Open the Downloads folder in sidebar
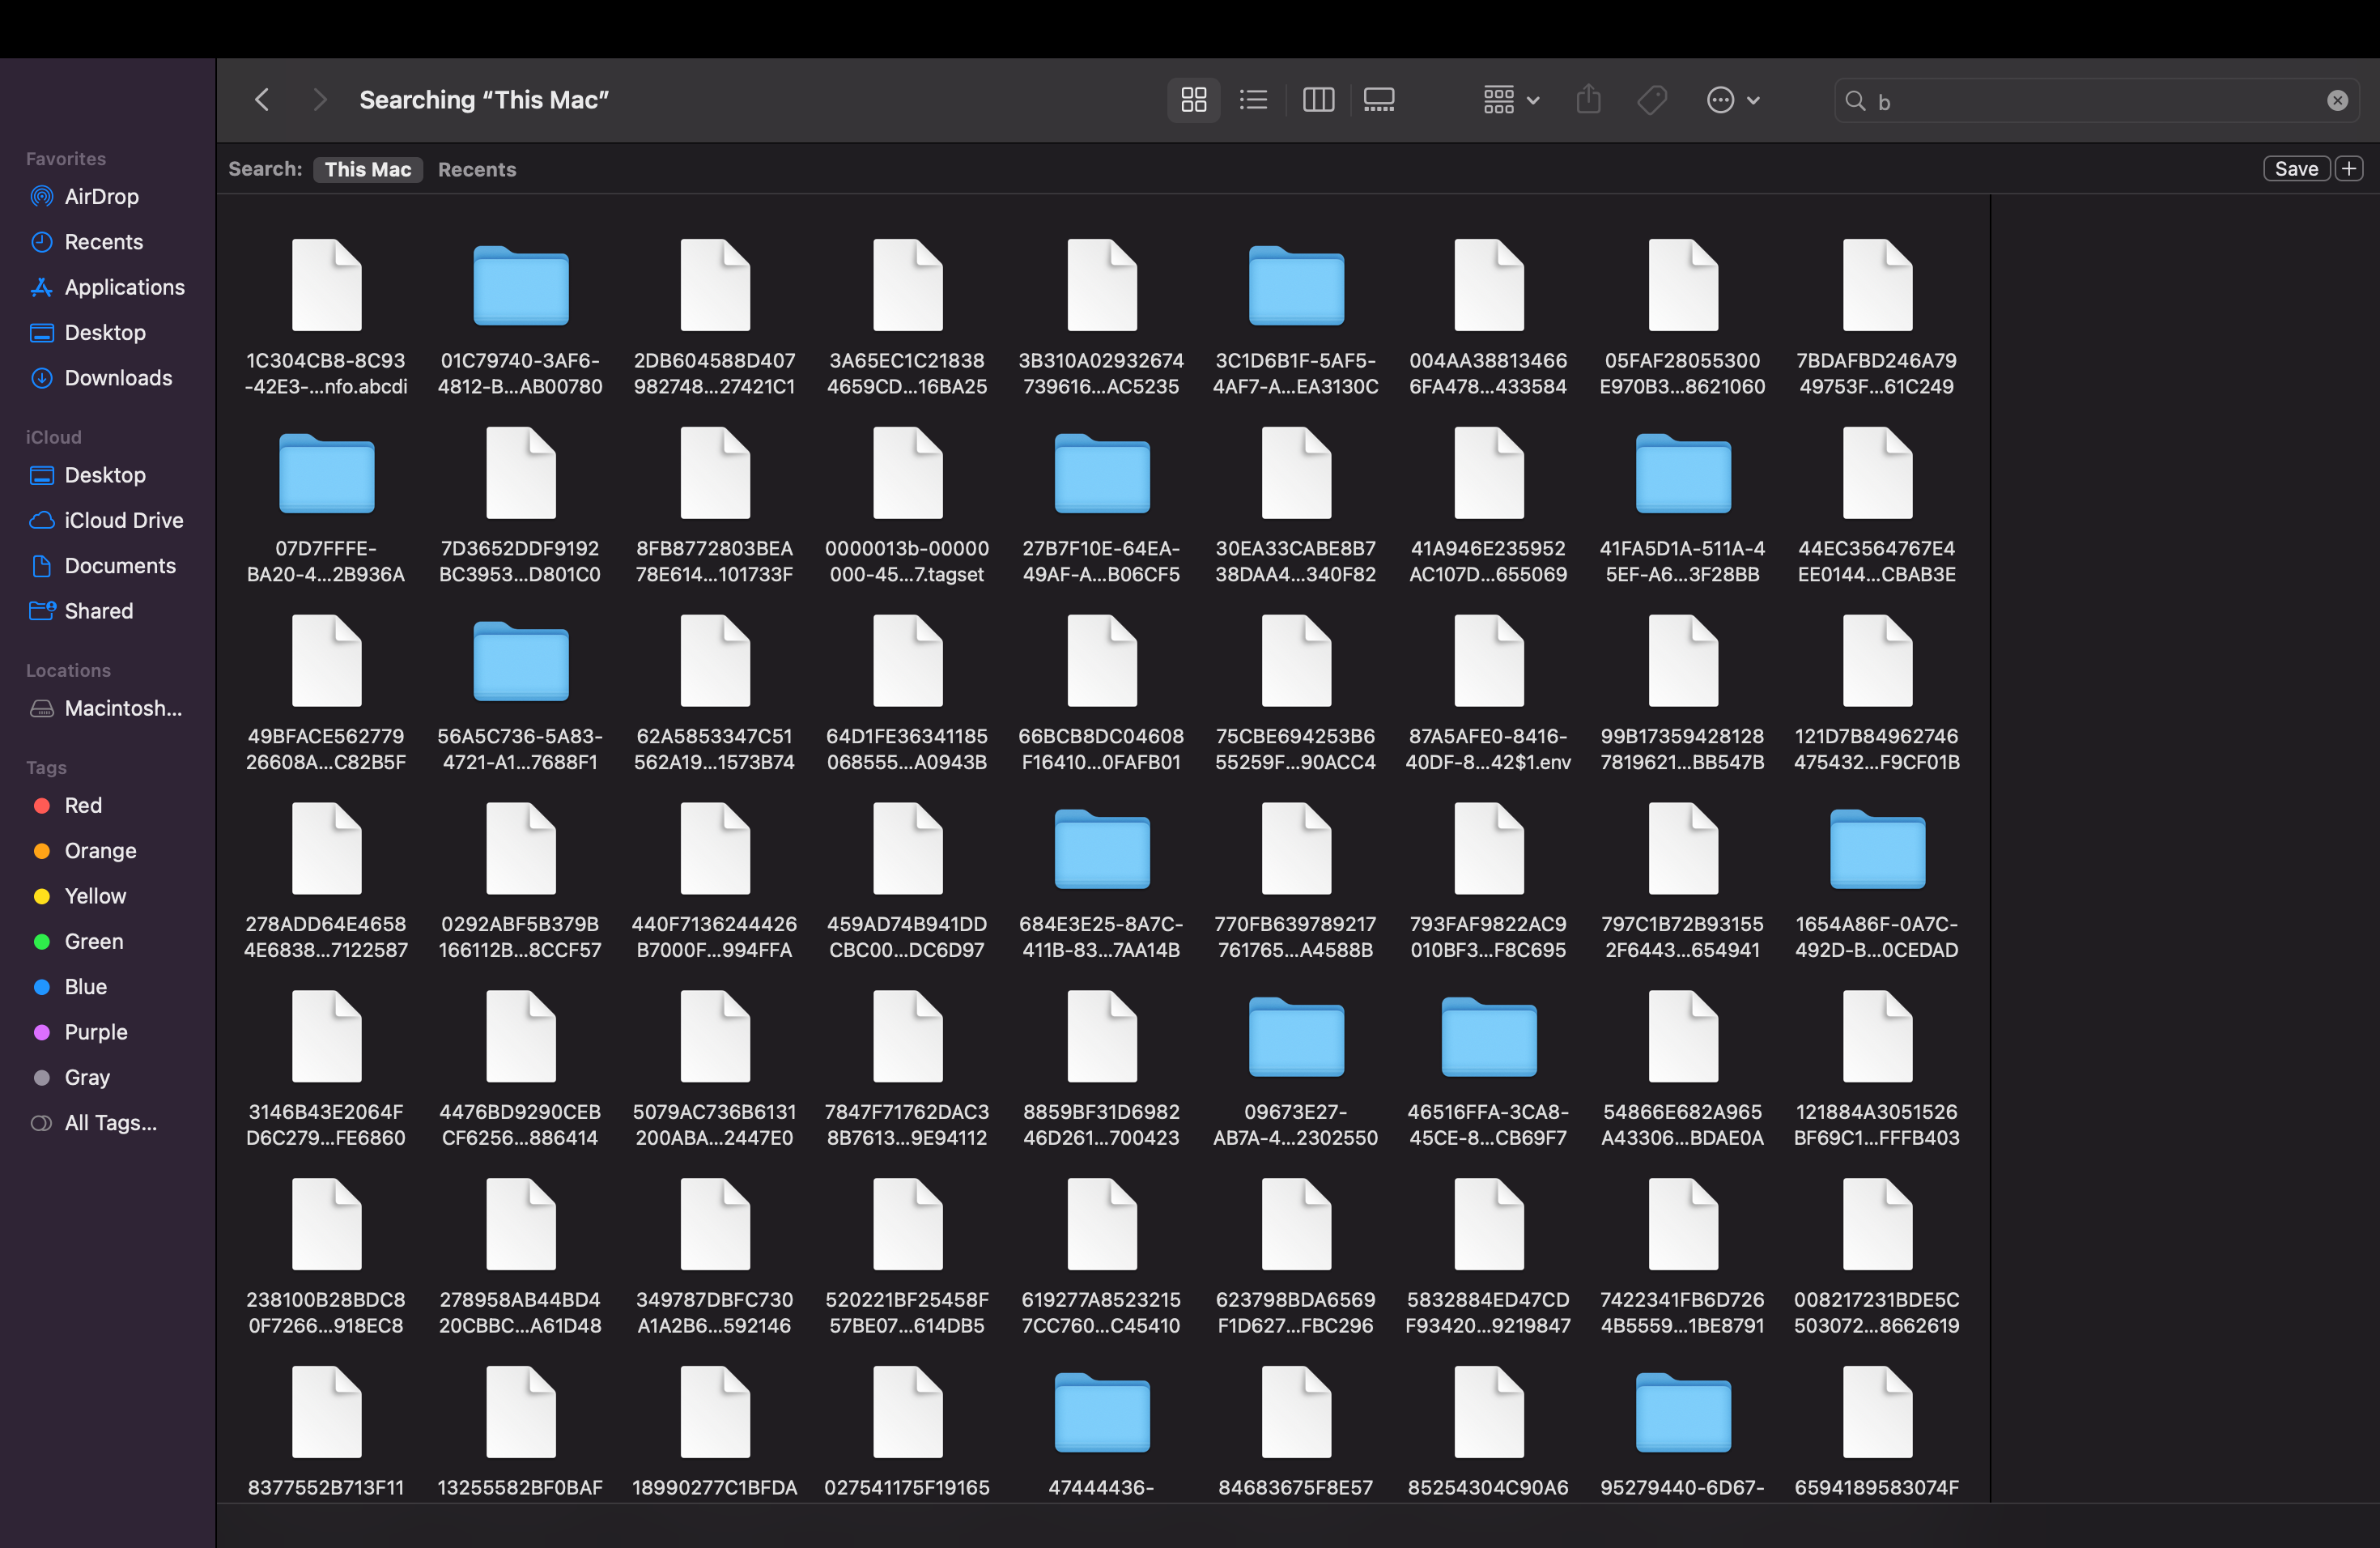Screen dimensions: 2380x1548 [x=119, y=378]
